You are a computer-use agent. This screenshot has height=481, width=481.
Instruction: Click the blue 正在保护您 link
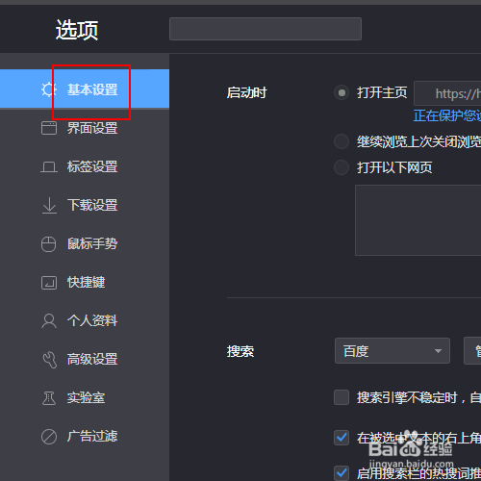(x=447, y=115)
